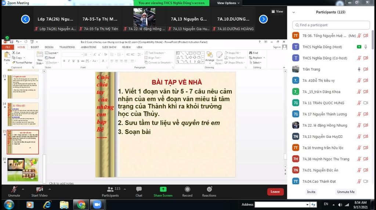This screenshot has width=376, height=210.
Task: Switch to the ANIMATIONS ribbon tab
Action: tap(88, 47)
